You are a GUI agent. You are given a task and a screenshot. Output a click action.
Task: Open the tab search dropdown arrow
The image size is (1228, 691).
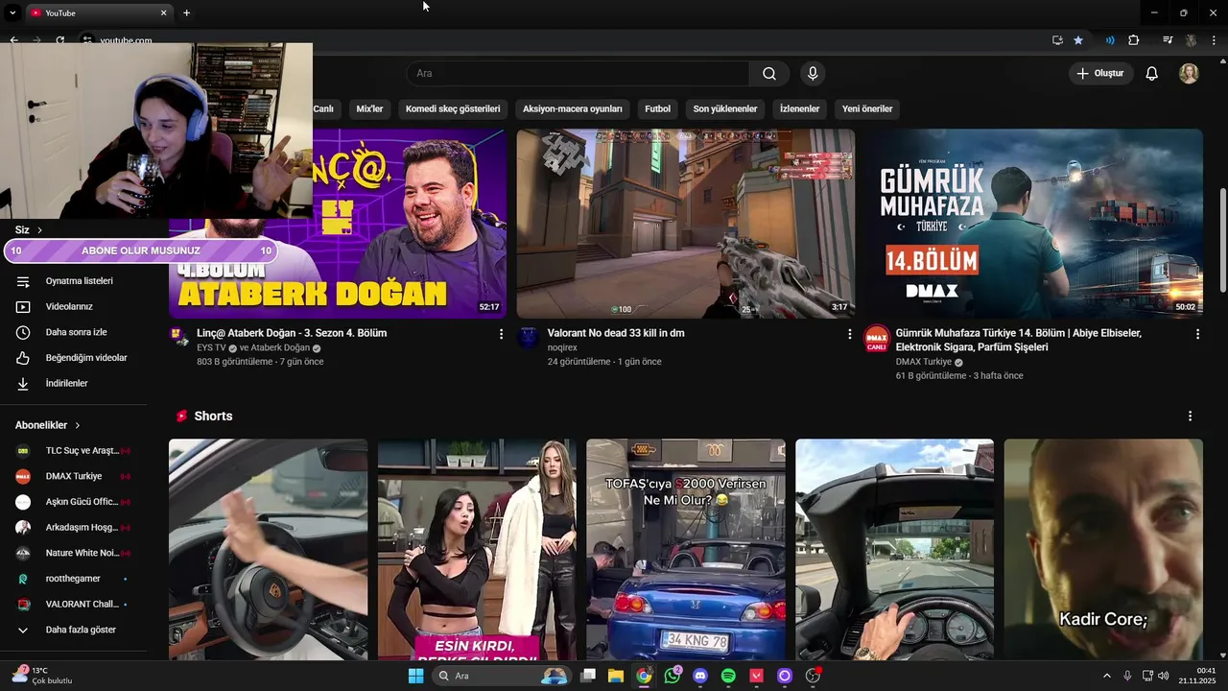click(x=12, y=12)
